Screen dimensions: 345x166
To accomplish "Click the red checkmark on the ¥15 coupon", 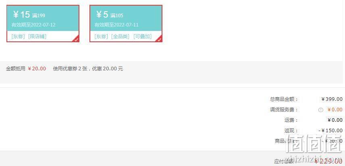I will coord(76,39).
